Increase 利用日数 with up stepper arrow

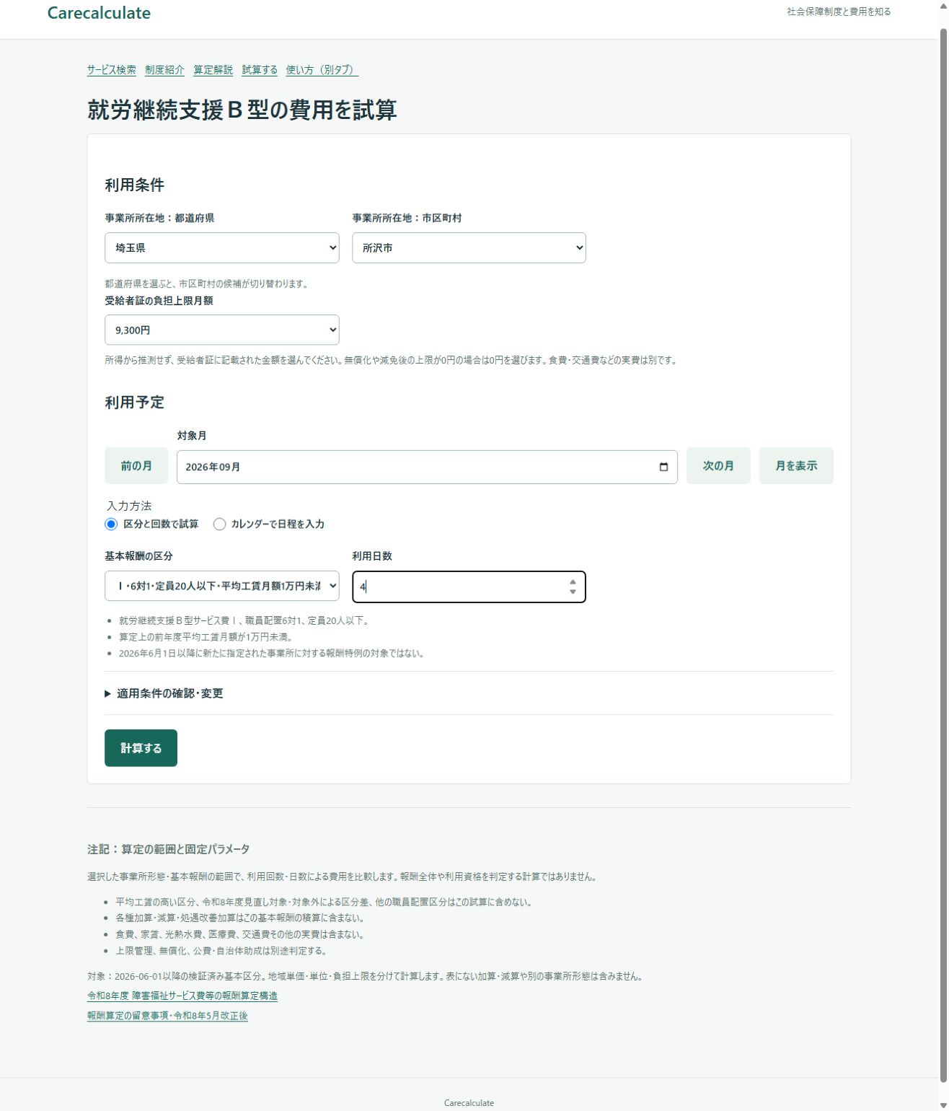573,581
